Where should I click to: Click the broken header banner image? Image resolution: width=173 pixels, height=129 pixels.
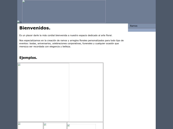(64, 11)
